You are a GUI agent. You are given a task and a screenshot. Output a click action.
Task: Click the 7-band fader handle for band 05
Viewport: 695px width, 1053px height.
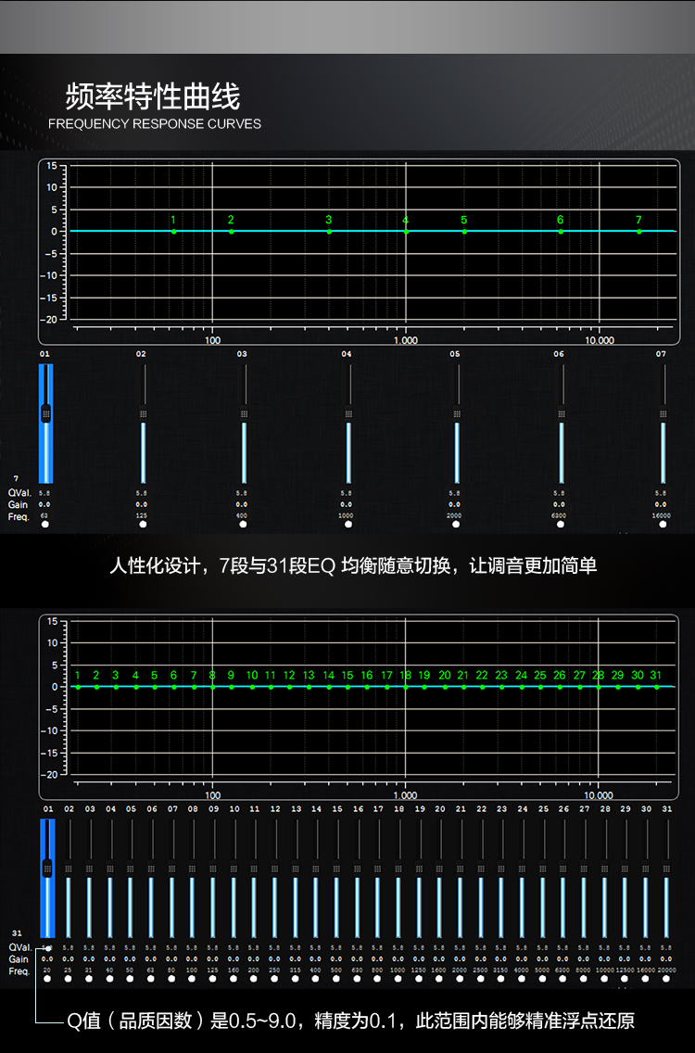[456, 413]
